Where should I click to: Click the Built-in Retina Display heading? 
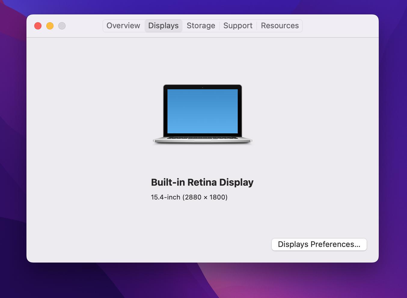[202, 182]
